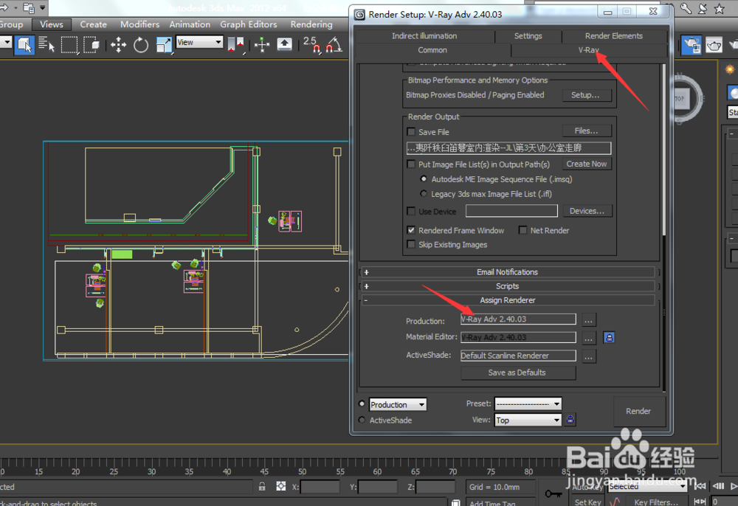Open the Preset dropdown
Image resolution: width=738 pixels, height=506 pixels.
528,403
